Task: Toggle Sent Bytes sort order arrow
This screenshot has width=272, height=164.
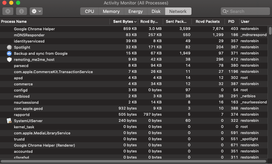Action: pos(135,22)
